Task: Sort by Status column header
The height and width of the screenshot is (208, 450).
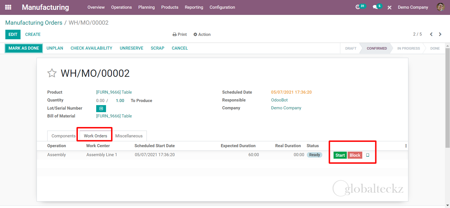Action: tap(313, 146)
